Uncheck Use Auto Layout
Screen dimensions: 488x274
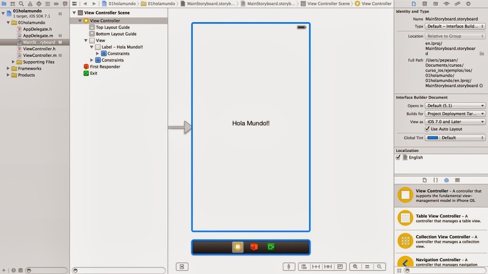pos(427,129)
